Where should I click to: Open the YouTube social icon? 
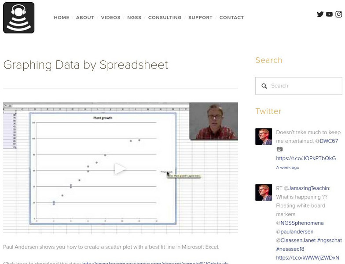point(329,14)
